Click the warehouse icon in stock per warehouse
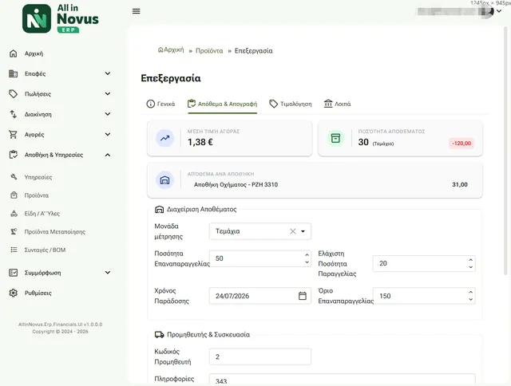Screen dimensions: 511x386 click(165, 180)
